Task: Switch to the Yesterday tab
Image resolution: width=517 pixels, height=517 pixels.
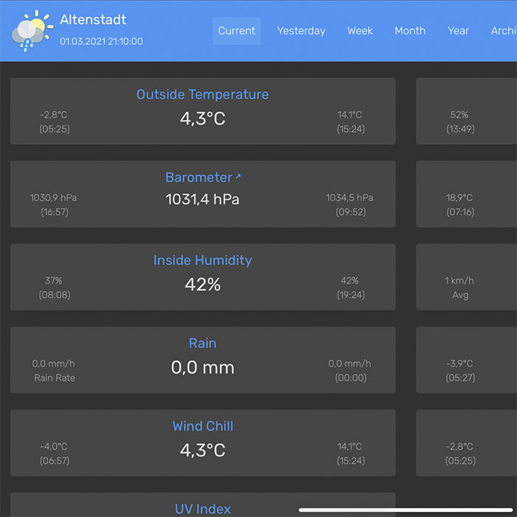Action: pyautogui.click(x=301, y=31)
